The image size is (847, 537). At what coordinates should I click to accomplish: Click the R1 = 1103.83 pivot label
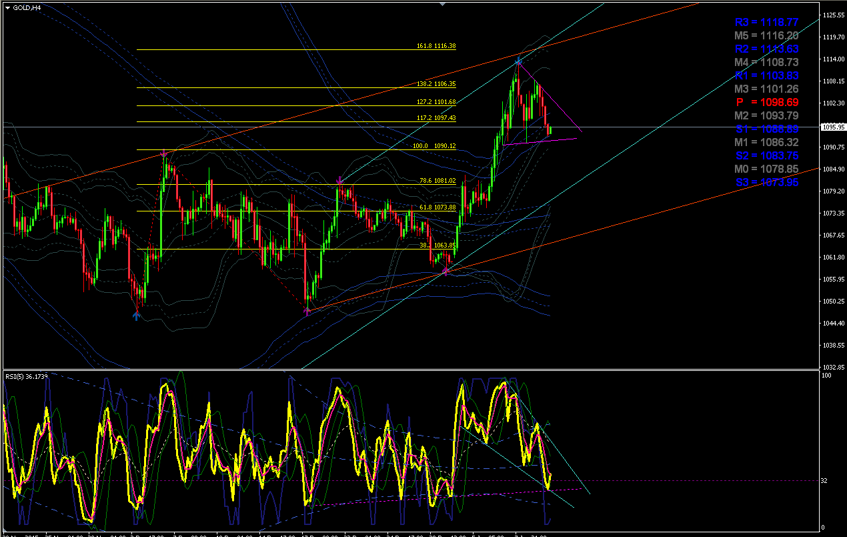pos(766,76)
